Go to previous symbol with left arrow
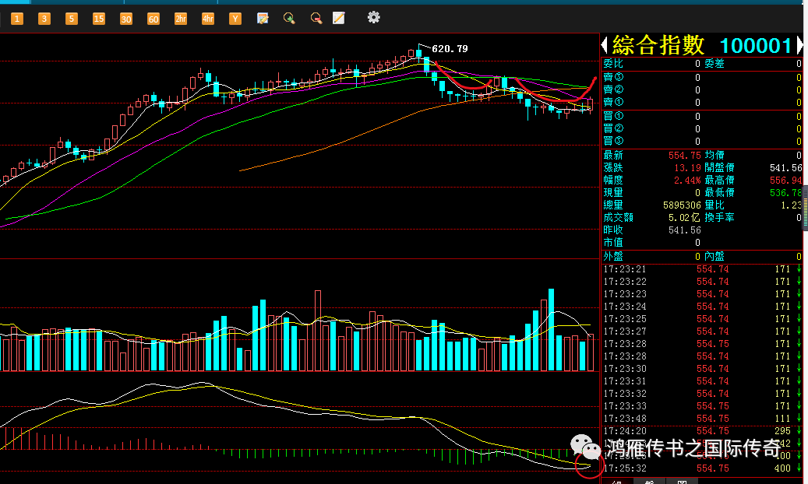This screenshot has width=808, height=484. coord(605,45)
